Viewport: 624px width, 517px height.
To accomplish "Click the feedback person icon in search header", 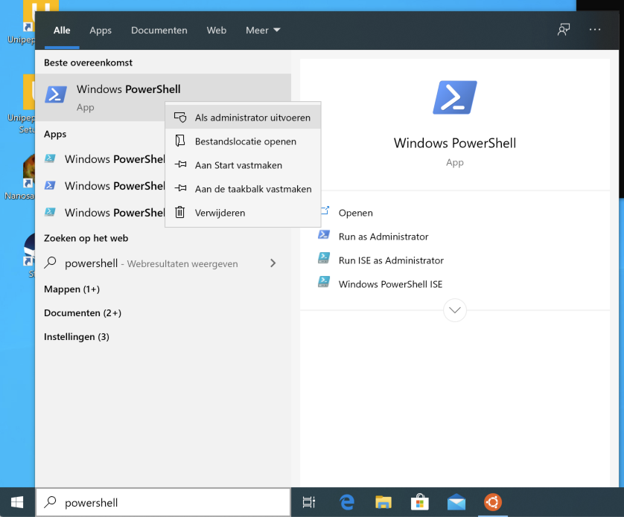I will (x=564, y=30).
